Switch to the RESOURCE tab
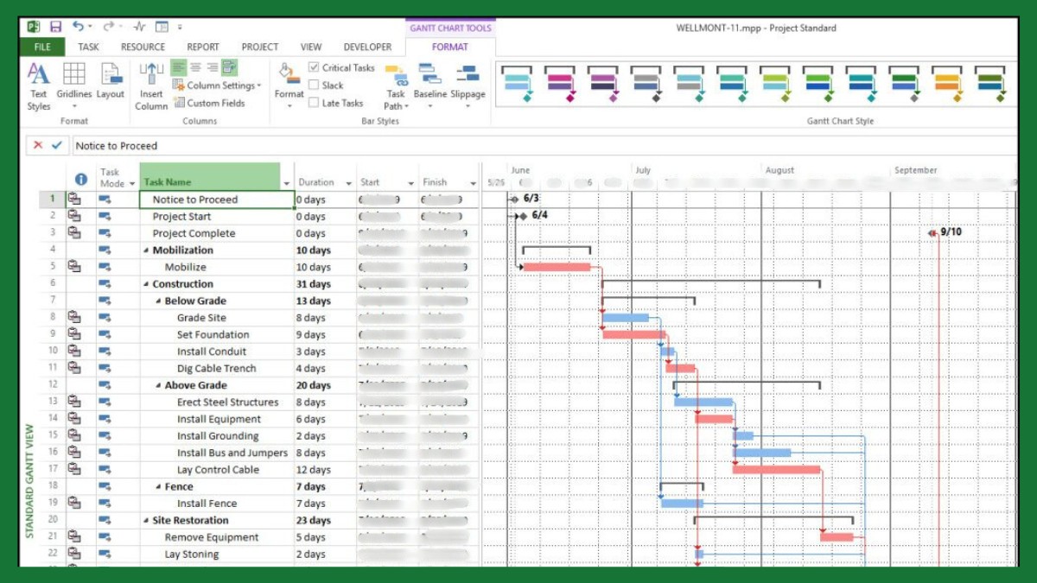Image resolution: width=1037 pixels, height=583 pixels. click(143, 47)
